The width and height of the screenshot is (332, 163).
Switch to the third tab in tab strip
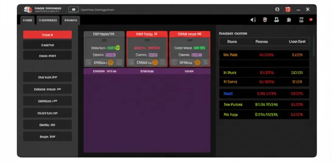tap(71, 20)
